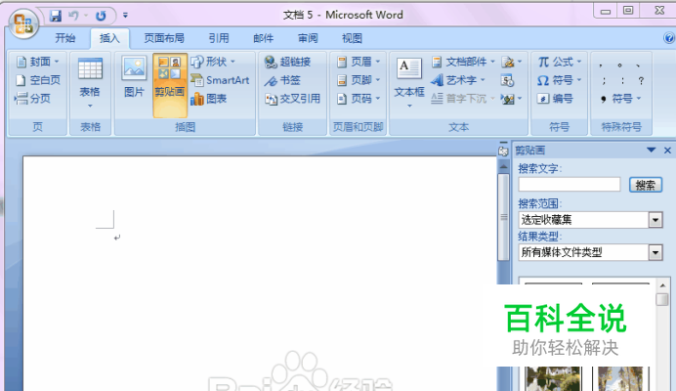
Task: Expand the 搜索范围 选定收藏集 combo box
Action: 655,220
